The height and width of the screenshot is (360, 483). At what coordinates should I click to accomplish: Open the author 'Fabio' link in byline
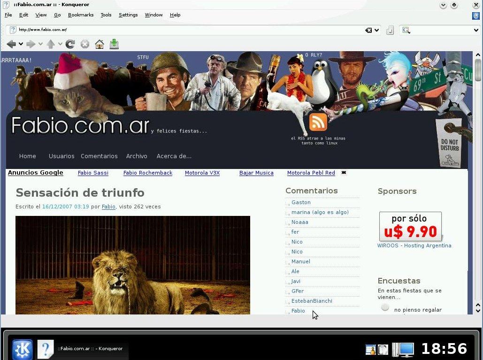(x=108, y=207)
